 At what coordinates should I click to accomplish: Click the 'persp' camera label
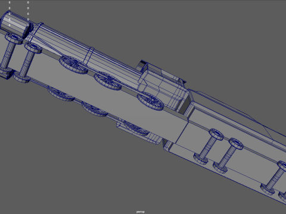[141, 212]
